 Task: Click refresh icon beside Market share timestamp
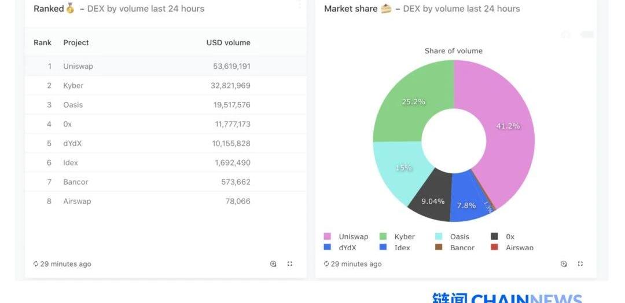point(326,264)
